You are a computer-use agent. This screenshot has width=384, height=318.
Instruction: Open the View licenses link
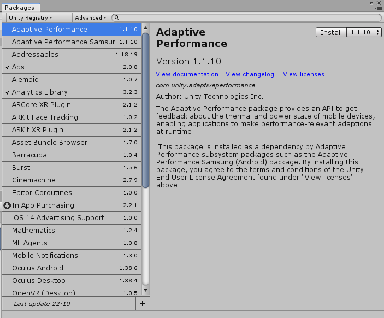pyautogui.click(x=303, y=74)
